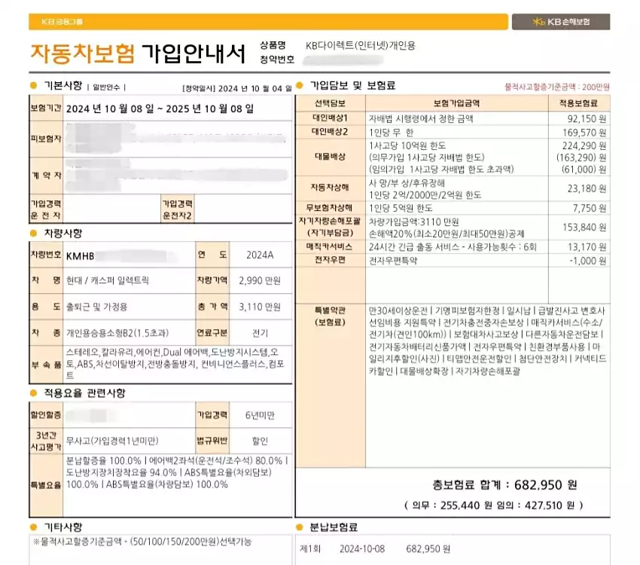Select the 차량사항 section heading
This screenshot has height=565, width=640.
click(x=63, y=234)
